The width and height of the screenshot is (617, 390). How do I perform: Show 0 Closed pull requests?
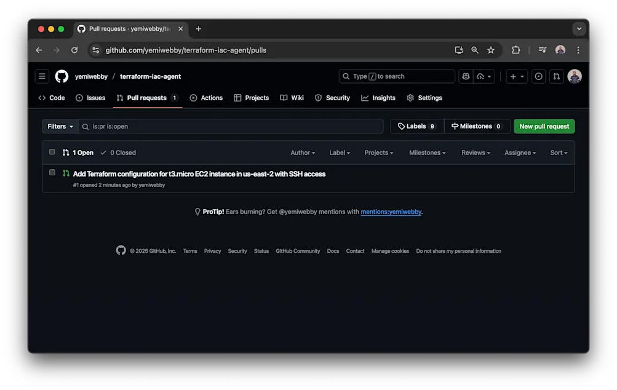118,153
